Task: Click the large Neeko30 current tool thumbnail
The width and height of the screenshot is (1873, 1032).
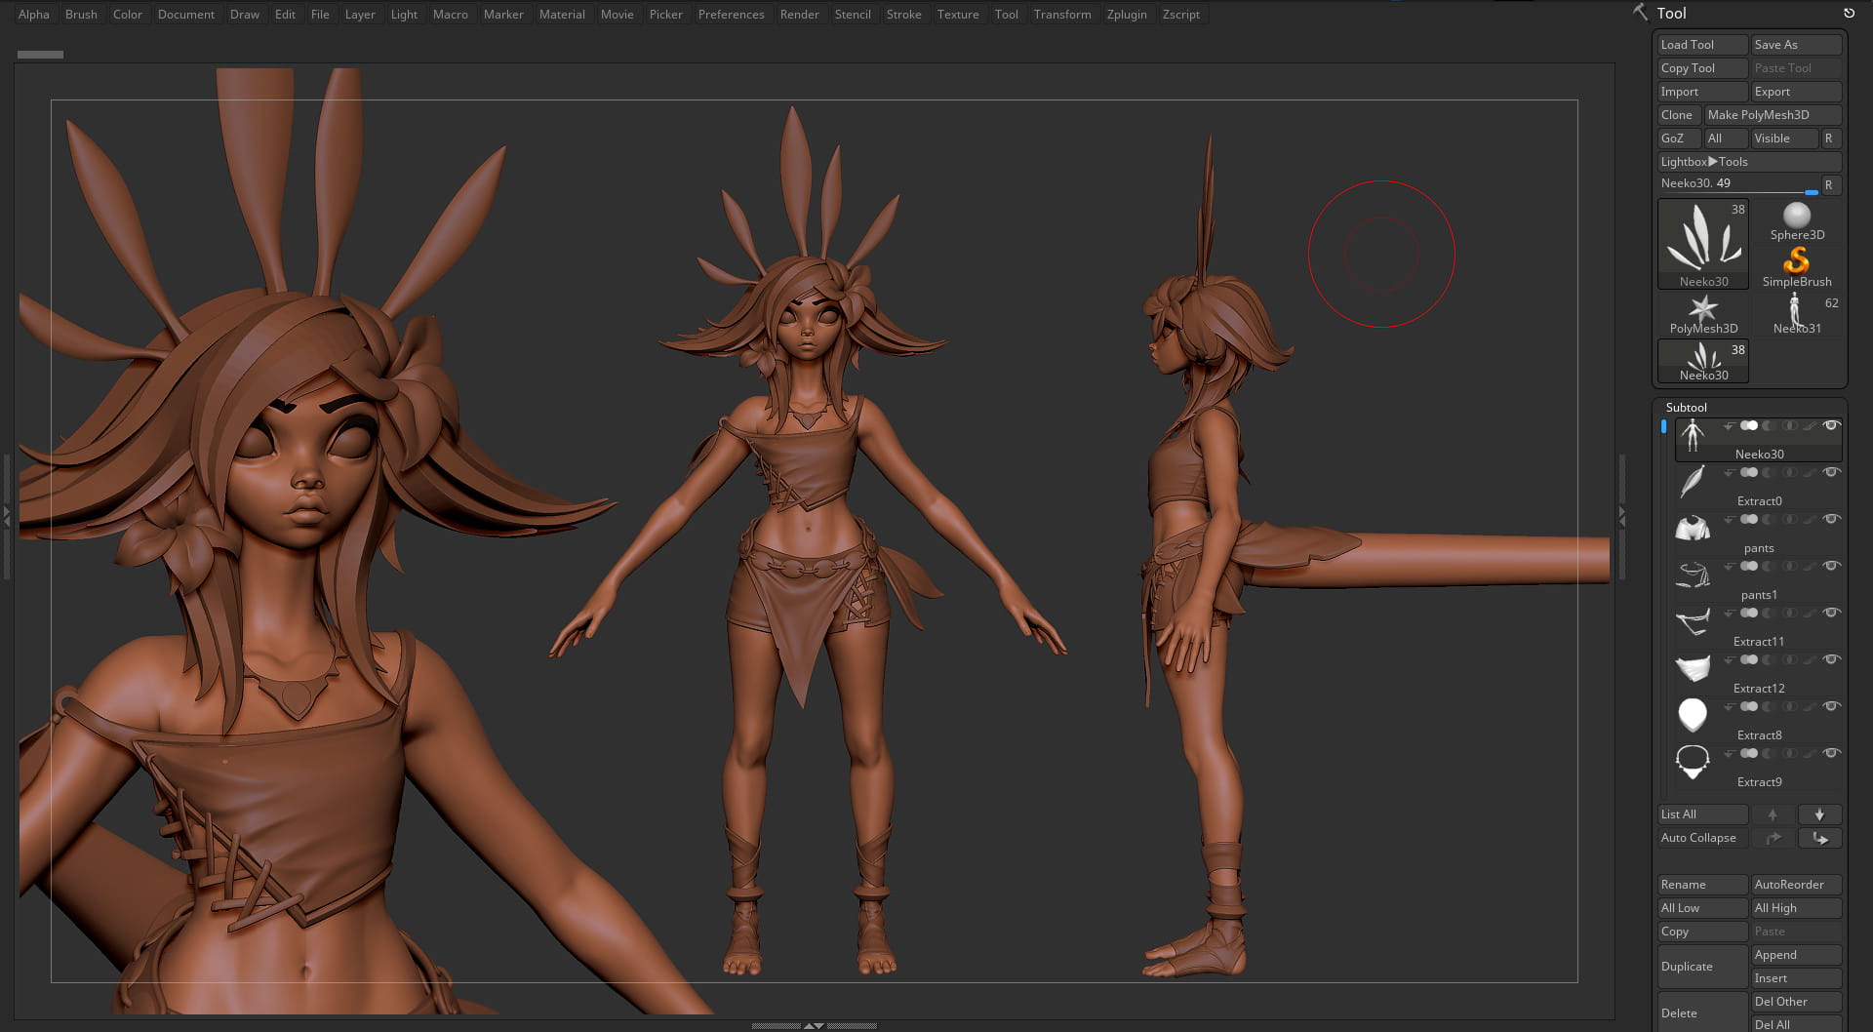Action: coord(1703,243)
